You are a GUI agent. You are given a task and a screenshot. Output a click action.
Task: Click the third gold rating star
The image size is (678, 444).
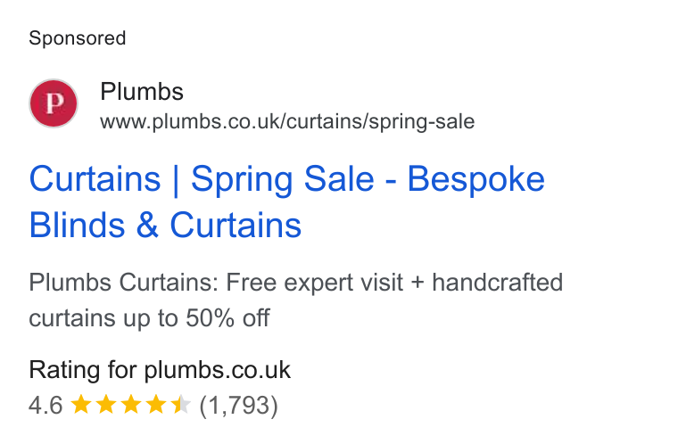[131, 405]
